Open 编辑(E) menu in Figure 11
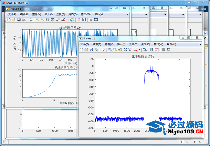210x146 pixels. pyautogui.click(x=97, y=44)
